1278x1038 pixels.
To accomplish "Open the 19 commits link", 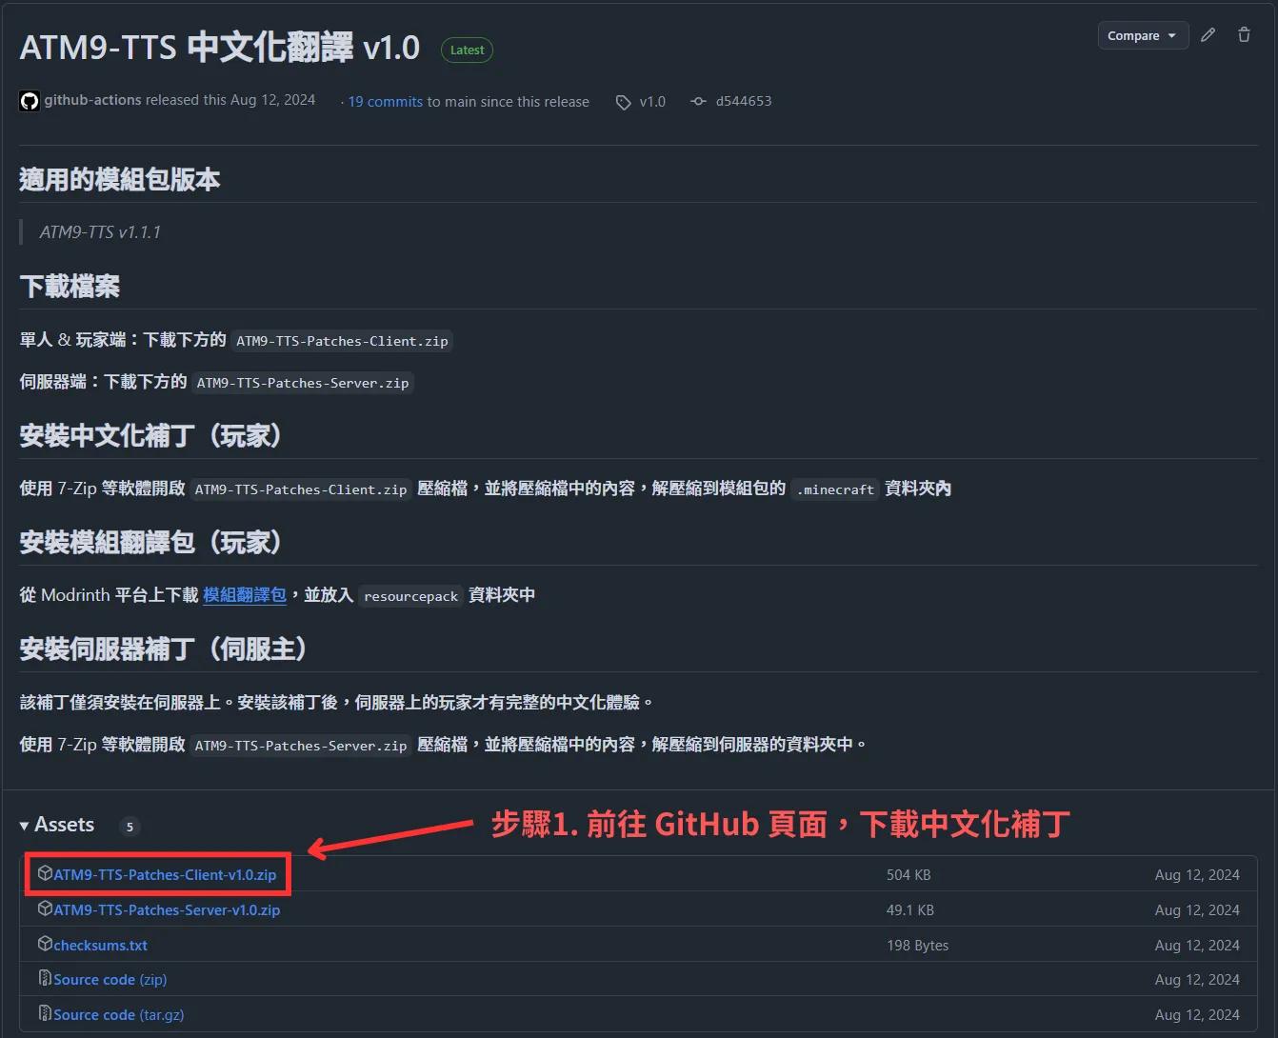I will pyautogui.click(x=385, y=101).
